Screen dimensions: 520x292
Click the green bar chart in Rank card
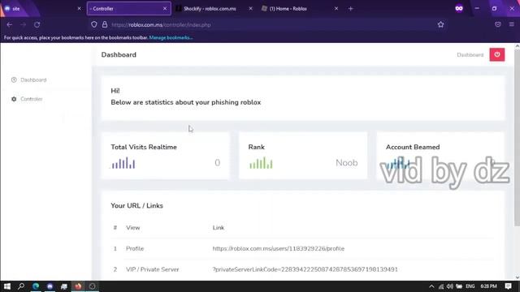(x=261, y=163)
